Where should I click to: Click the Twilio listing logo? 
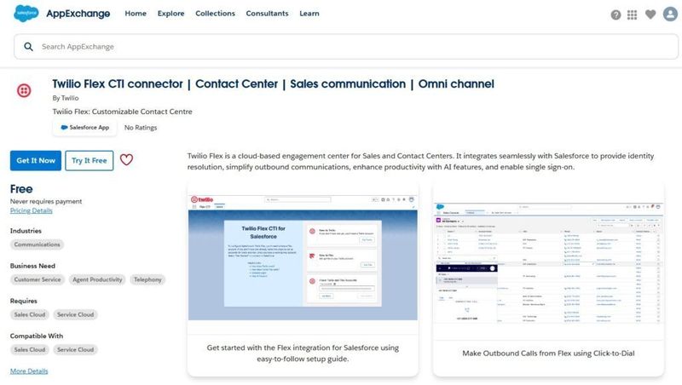pyautogui.click(x=24, y=90)
